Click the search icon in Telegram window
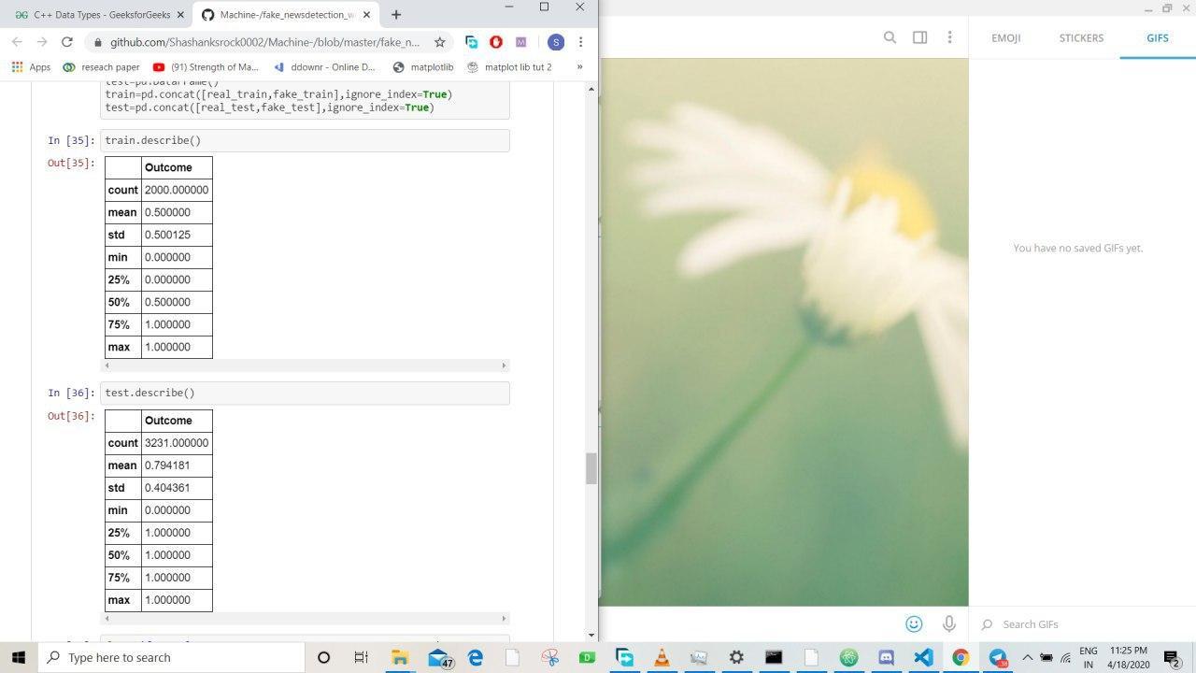The image size is (1196, 673). tap(890, 37)
